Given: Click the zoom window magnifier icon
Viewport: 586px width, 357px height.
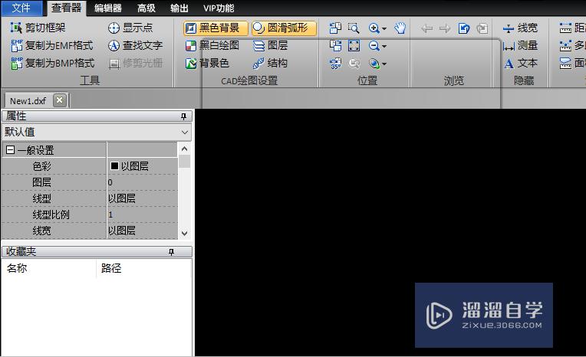Looking at the screenshot, I should click(x=354, y=28).
